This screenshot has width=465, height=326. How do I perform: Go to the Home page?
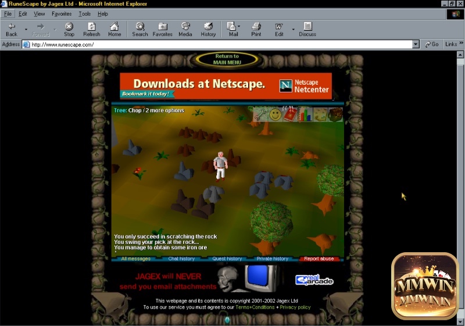click(115, 30)
